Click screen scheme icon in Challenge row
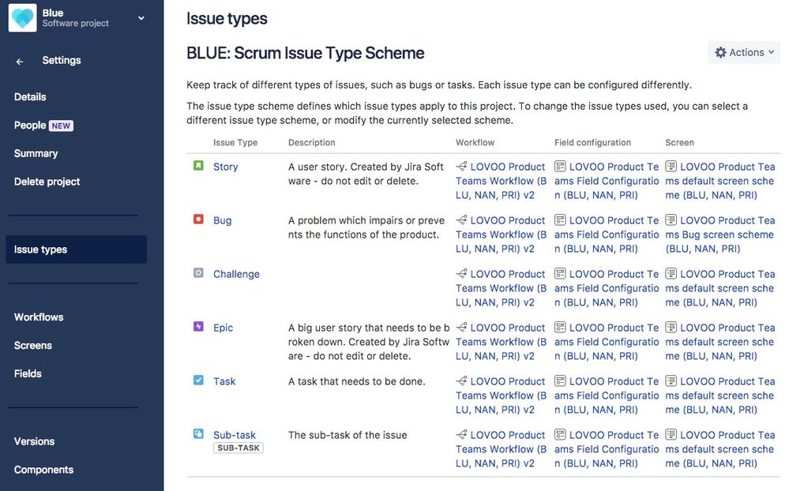The height and width of the screenshot is (491, 789). click(671, 274)
